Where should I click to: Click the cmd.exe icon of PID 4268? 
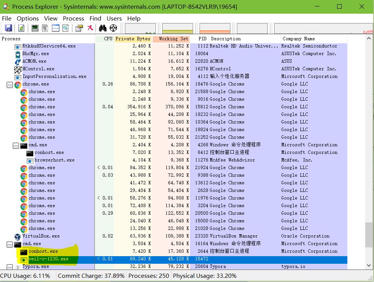pos(24,146)
